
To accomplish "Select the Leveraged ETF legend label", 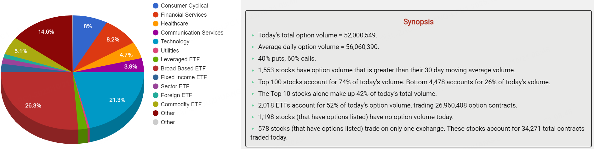I will point(180,59).
